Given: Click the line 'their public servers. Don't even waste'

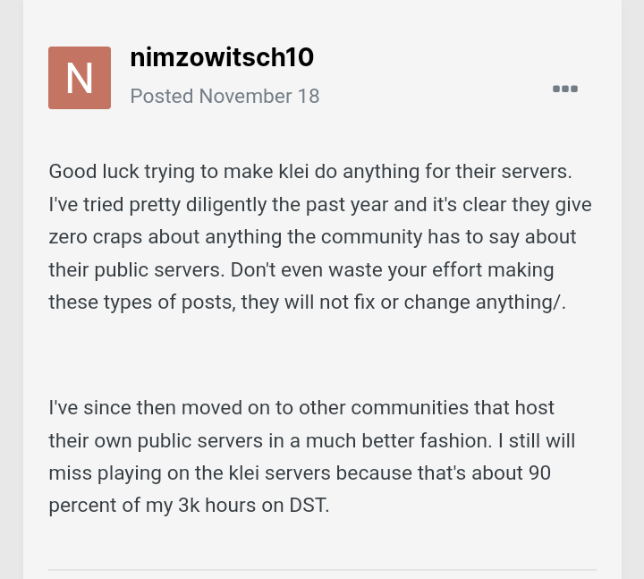Looking at the screenshot, I should click(301, 270).
